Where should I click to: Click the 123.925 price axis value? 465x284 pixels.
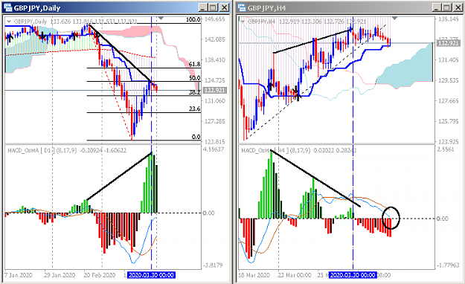pyautogui.click(x=449, y=142)
